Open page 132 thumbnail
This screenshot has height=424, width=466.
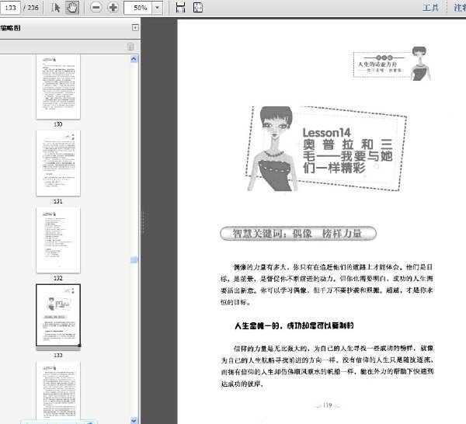pyautogui.click(x=58, y=240)
